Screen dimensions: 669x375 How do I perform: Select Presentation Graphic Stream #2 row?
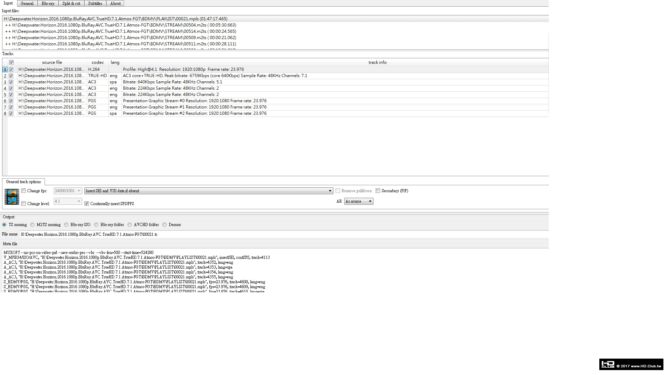coord(275,113)
